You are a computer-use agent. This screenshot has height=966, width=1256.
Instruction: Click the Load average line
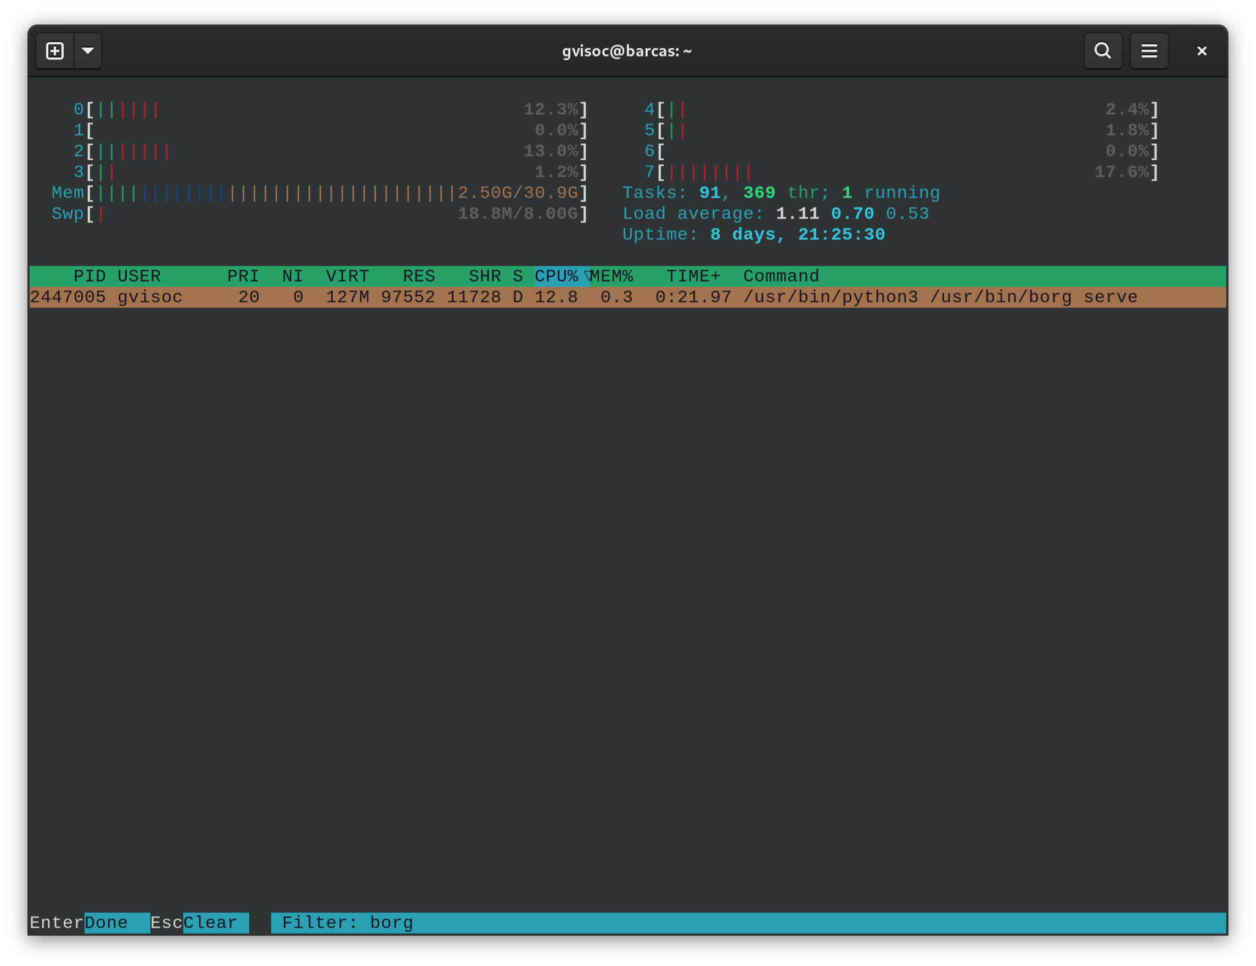776,214
